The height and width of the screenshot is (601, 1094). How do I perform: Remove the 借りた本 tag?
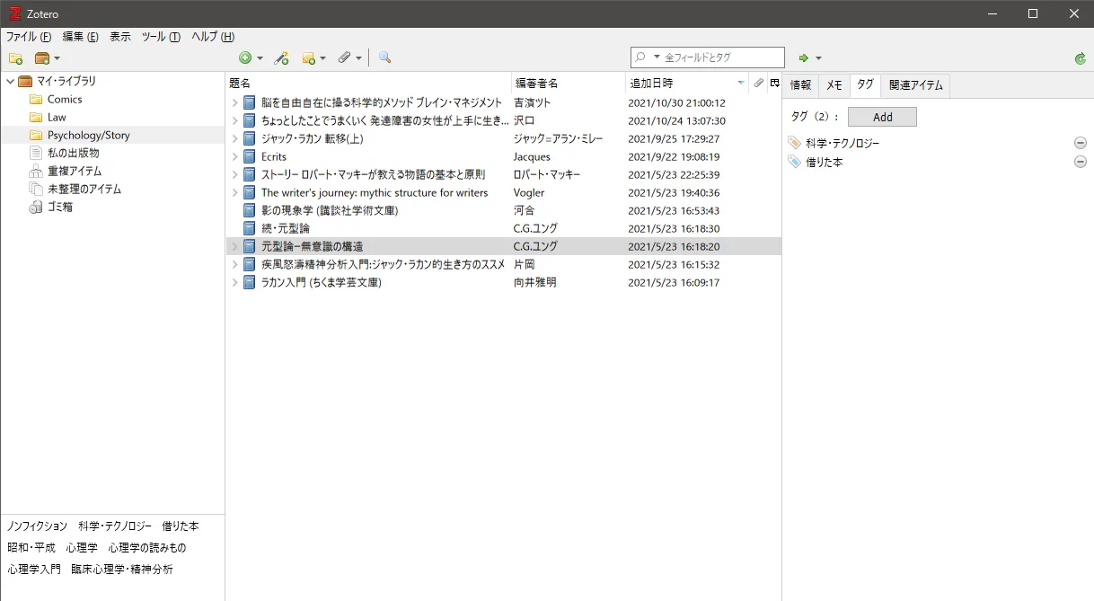(1081, 162)
